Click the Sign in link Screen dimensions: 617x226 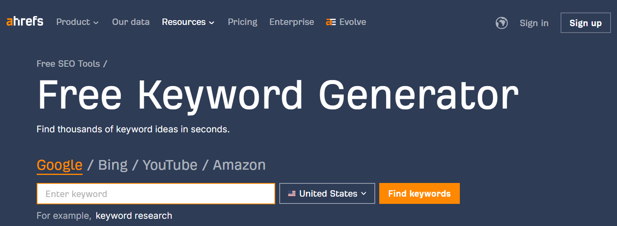pyautogui.click(x=534, y=23)
